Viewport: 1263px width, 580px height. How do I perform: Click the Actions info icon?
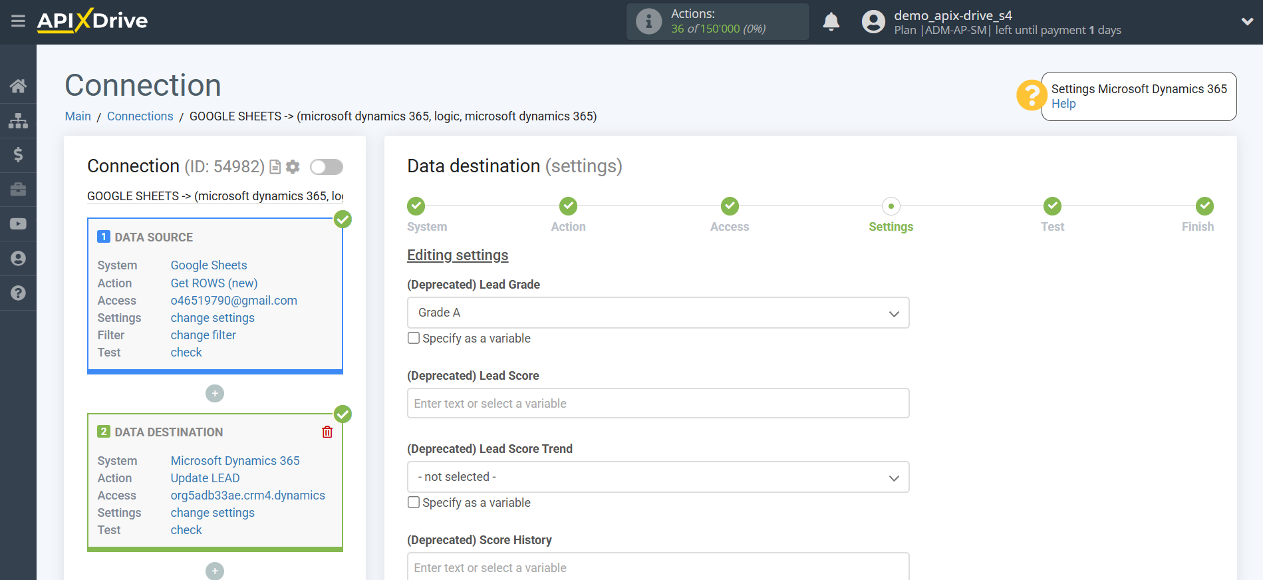648,21
